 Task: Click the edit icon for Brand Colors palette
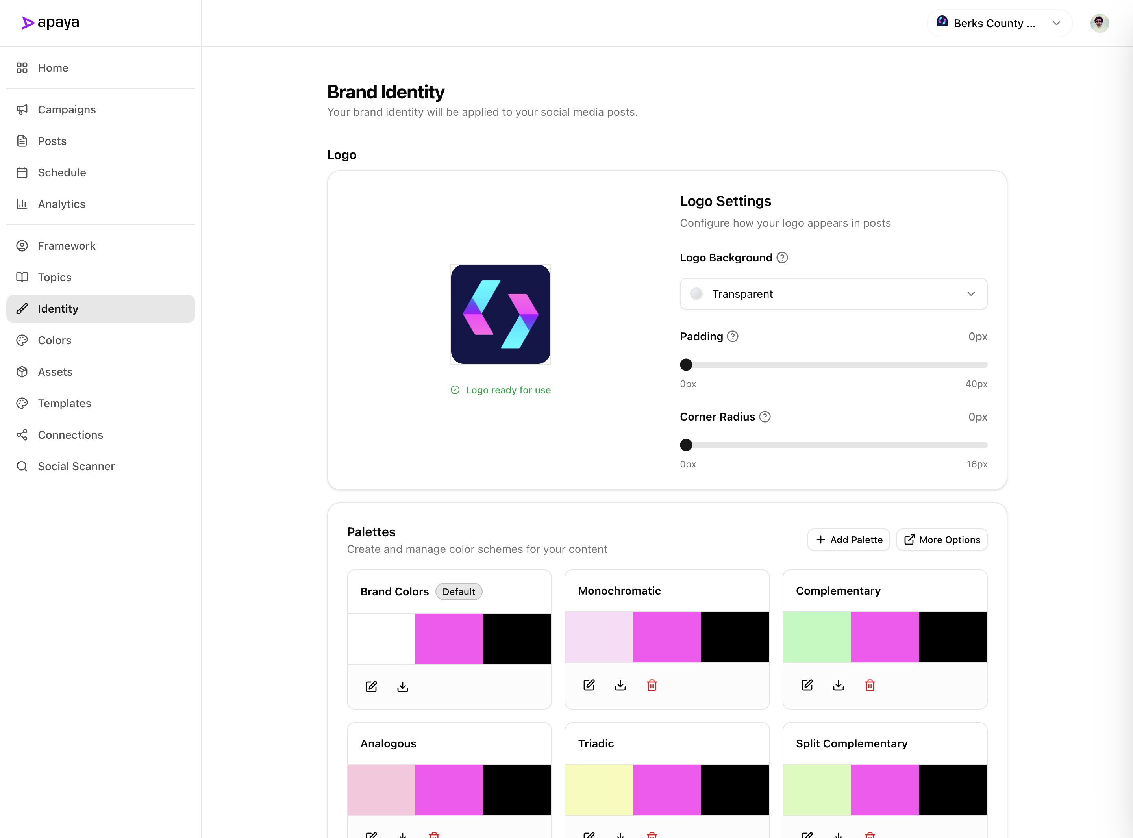pyautogui.click(x=371, y=686)
